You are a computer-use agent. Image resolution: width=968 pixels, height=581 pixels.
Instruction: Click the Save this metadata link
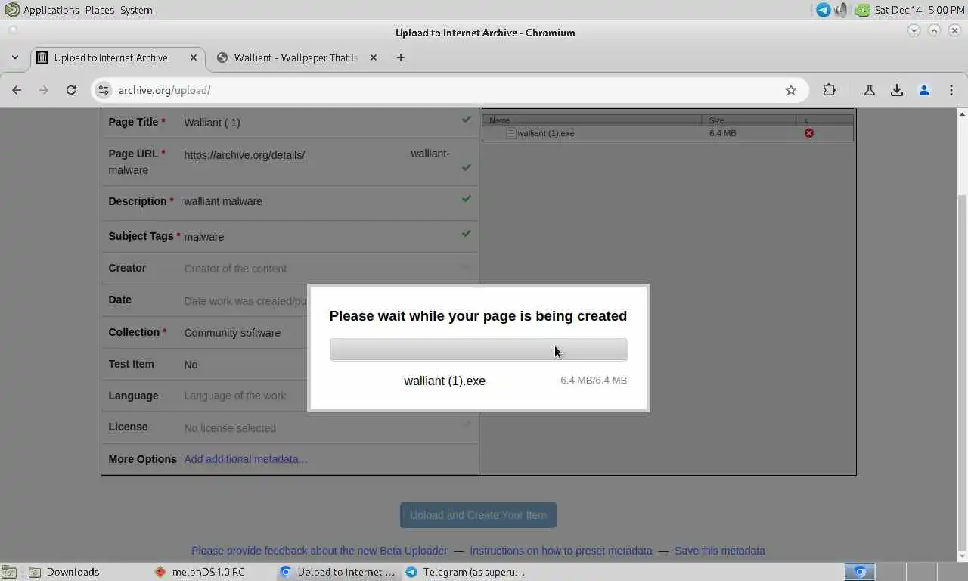tap(720, 551)
